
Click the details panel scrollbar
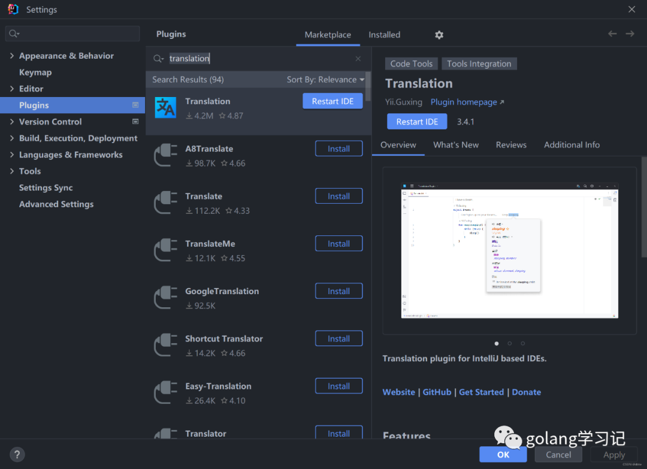click(644, 207)
